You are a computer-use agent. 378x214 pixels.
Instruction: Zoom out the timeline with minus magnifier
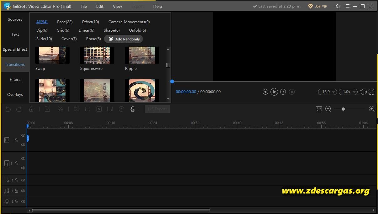328,109
